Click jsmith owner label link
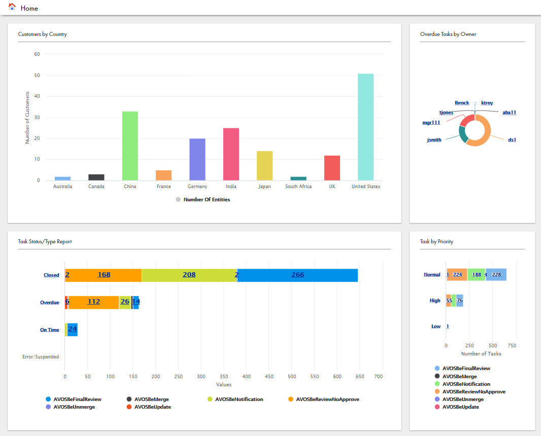This screenshot has width=541, height=436. tap(434, 140)
